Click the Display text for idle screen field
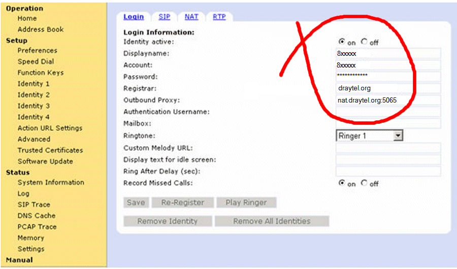 tap(388, 160)
